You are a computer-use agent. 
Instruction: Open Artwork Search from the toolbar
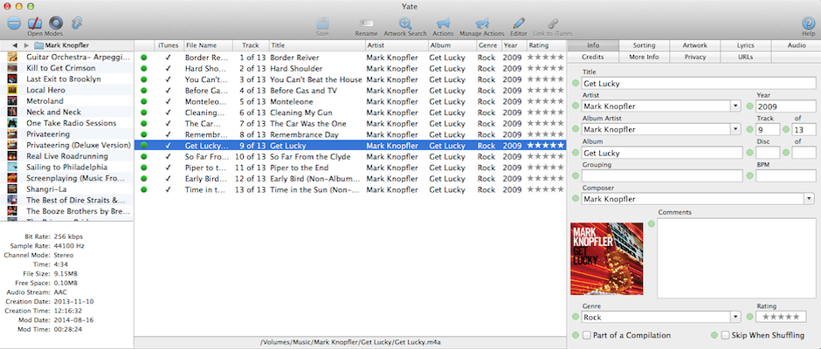(404, 24)
